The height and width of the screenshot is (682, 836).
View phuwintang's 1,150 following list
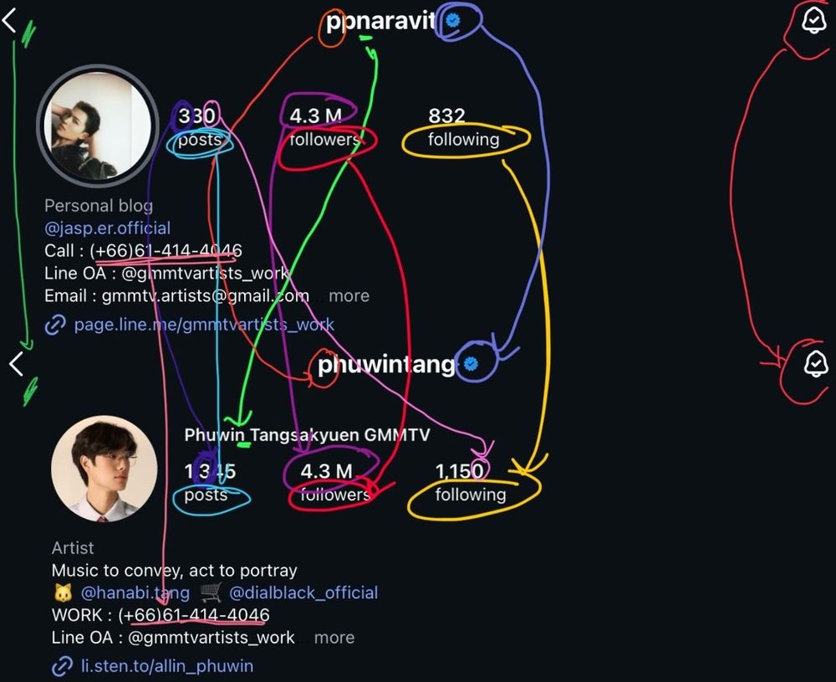(470, 482)
